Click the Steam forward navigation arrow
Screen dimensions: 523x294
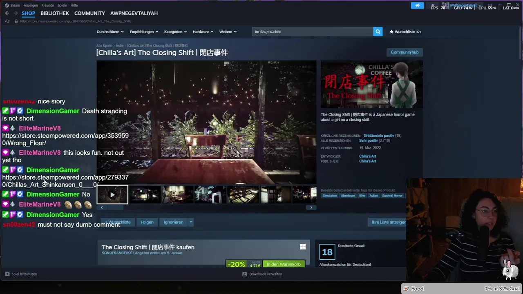16,13
